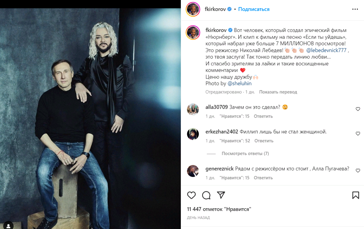The width and height of the screenshot is (364, 229).
Task: Reply to alla30709's comment
Action: (x=263, y=116)
